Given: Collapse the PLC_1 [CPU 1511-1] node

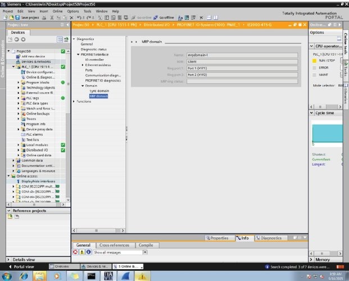Looking at the screenshot, I should 13,66.
